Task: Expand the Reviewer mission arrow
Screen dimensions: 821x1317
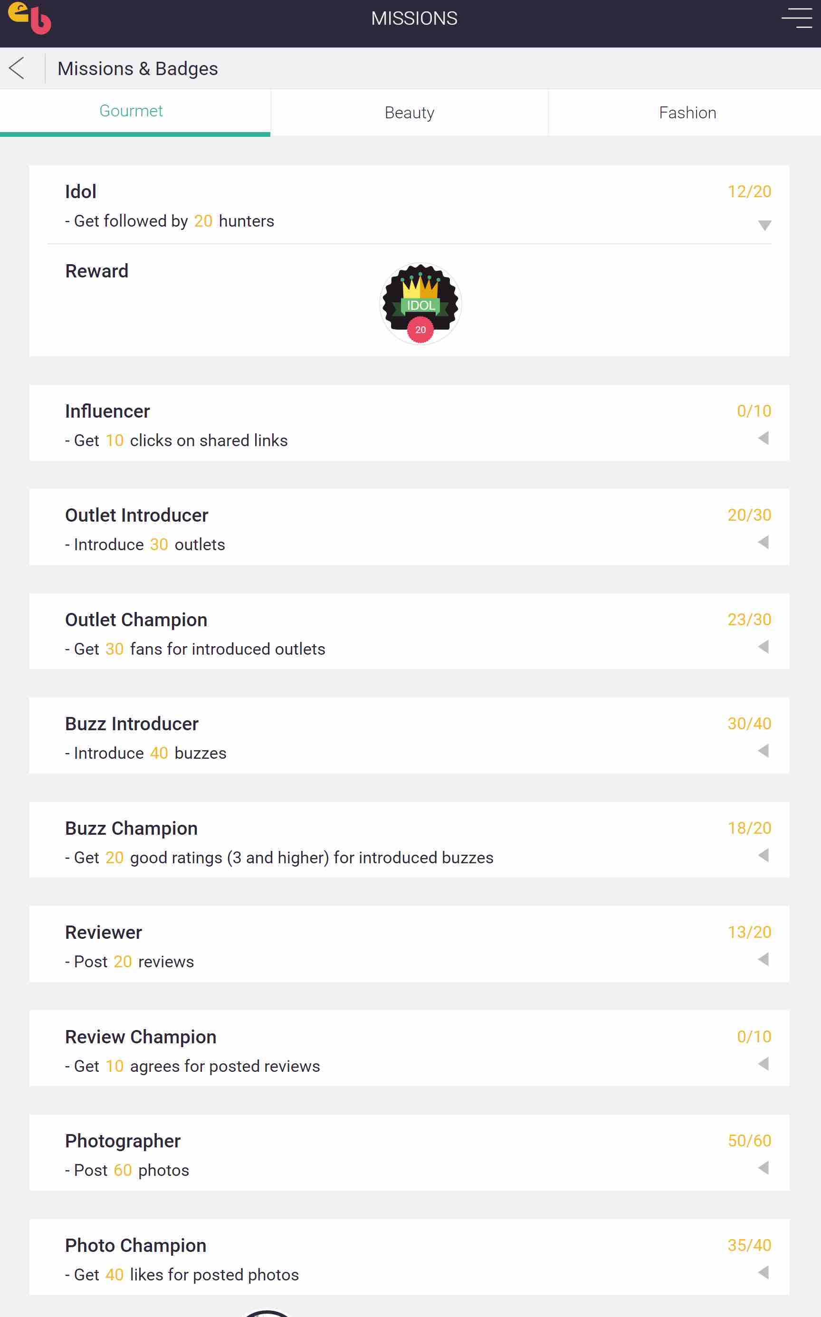Action: (764, 959)
